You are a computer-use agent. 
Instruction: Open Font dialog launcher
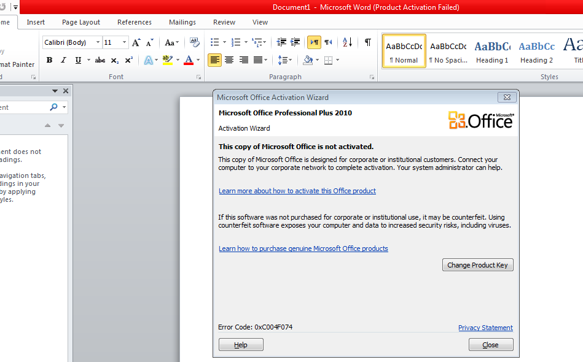click(198, 77)
